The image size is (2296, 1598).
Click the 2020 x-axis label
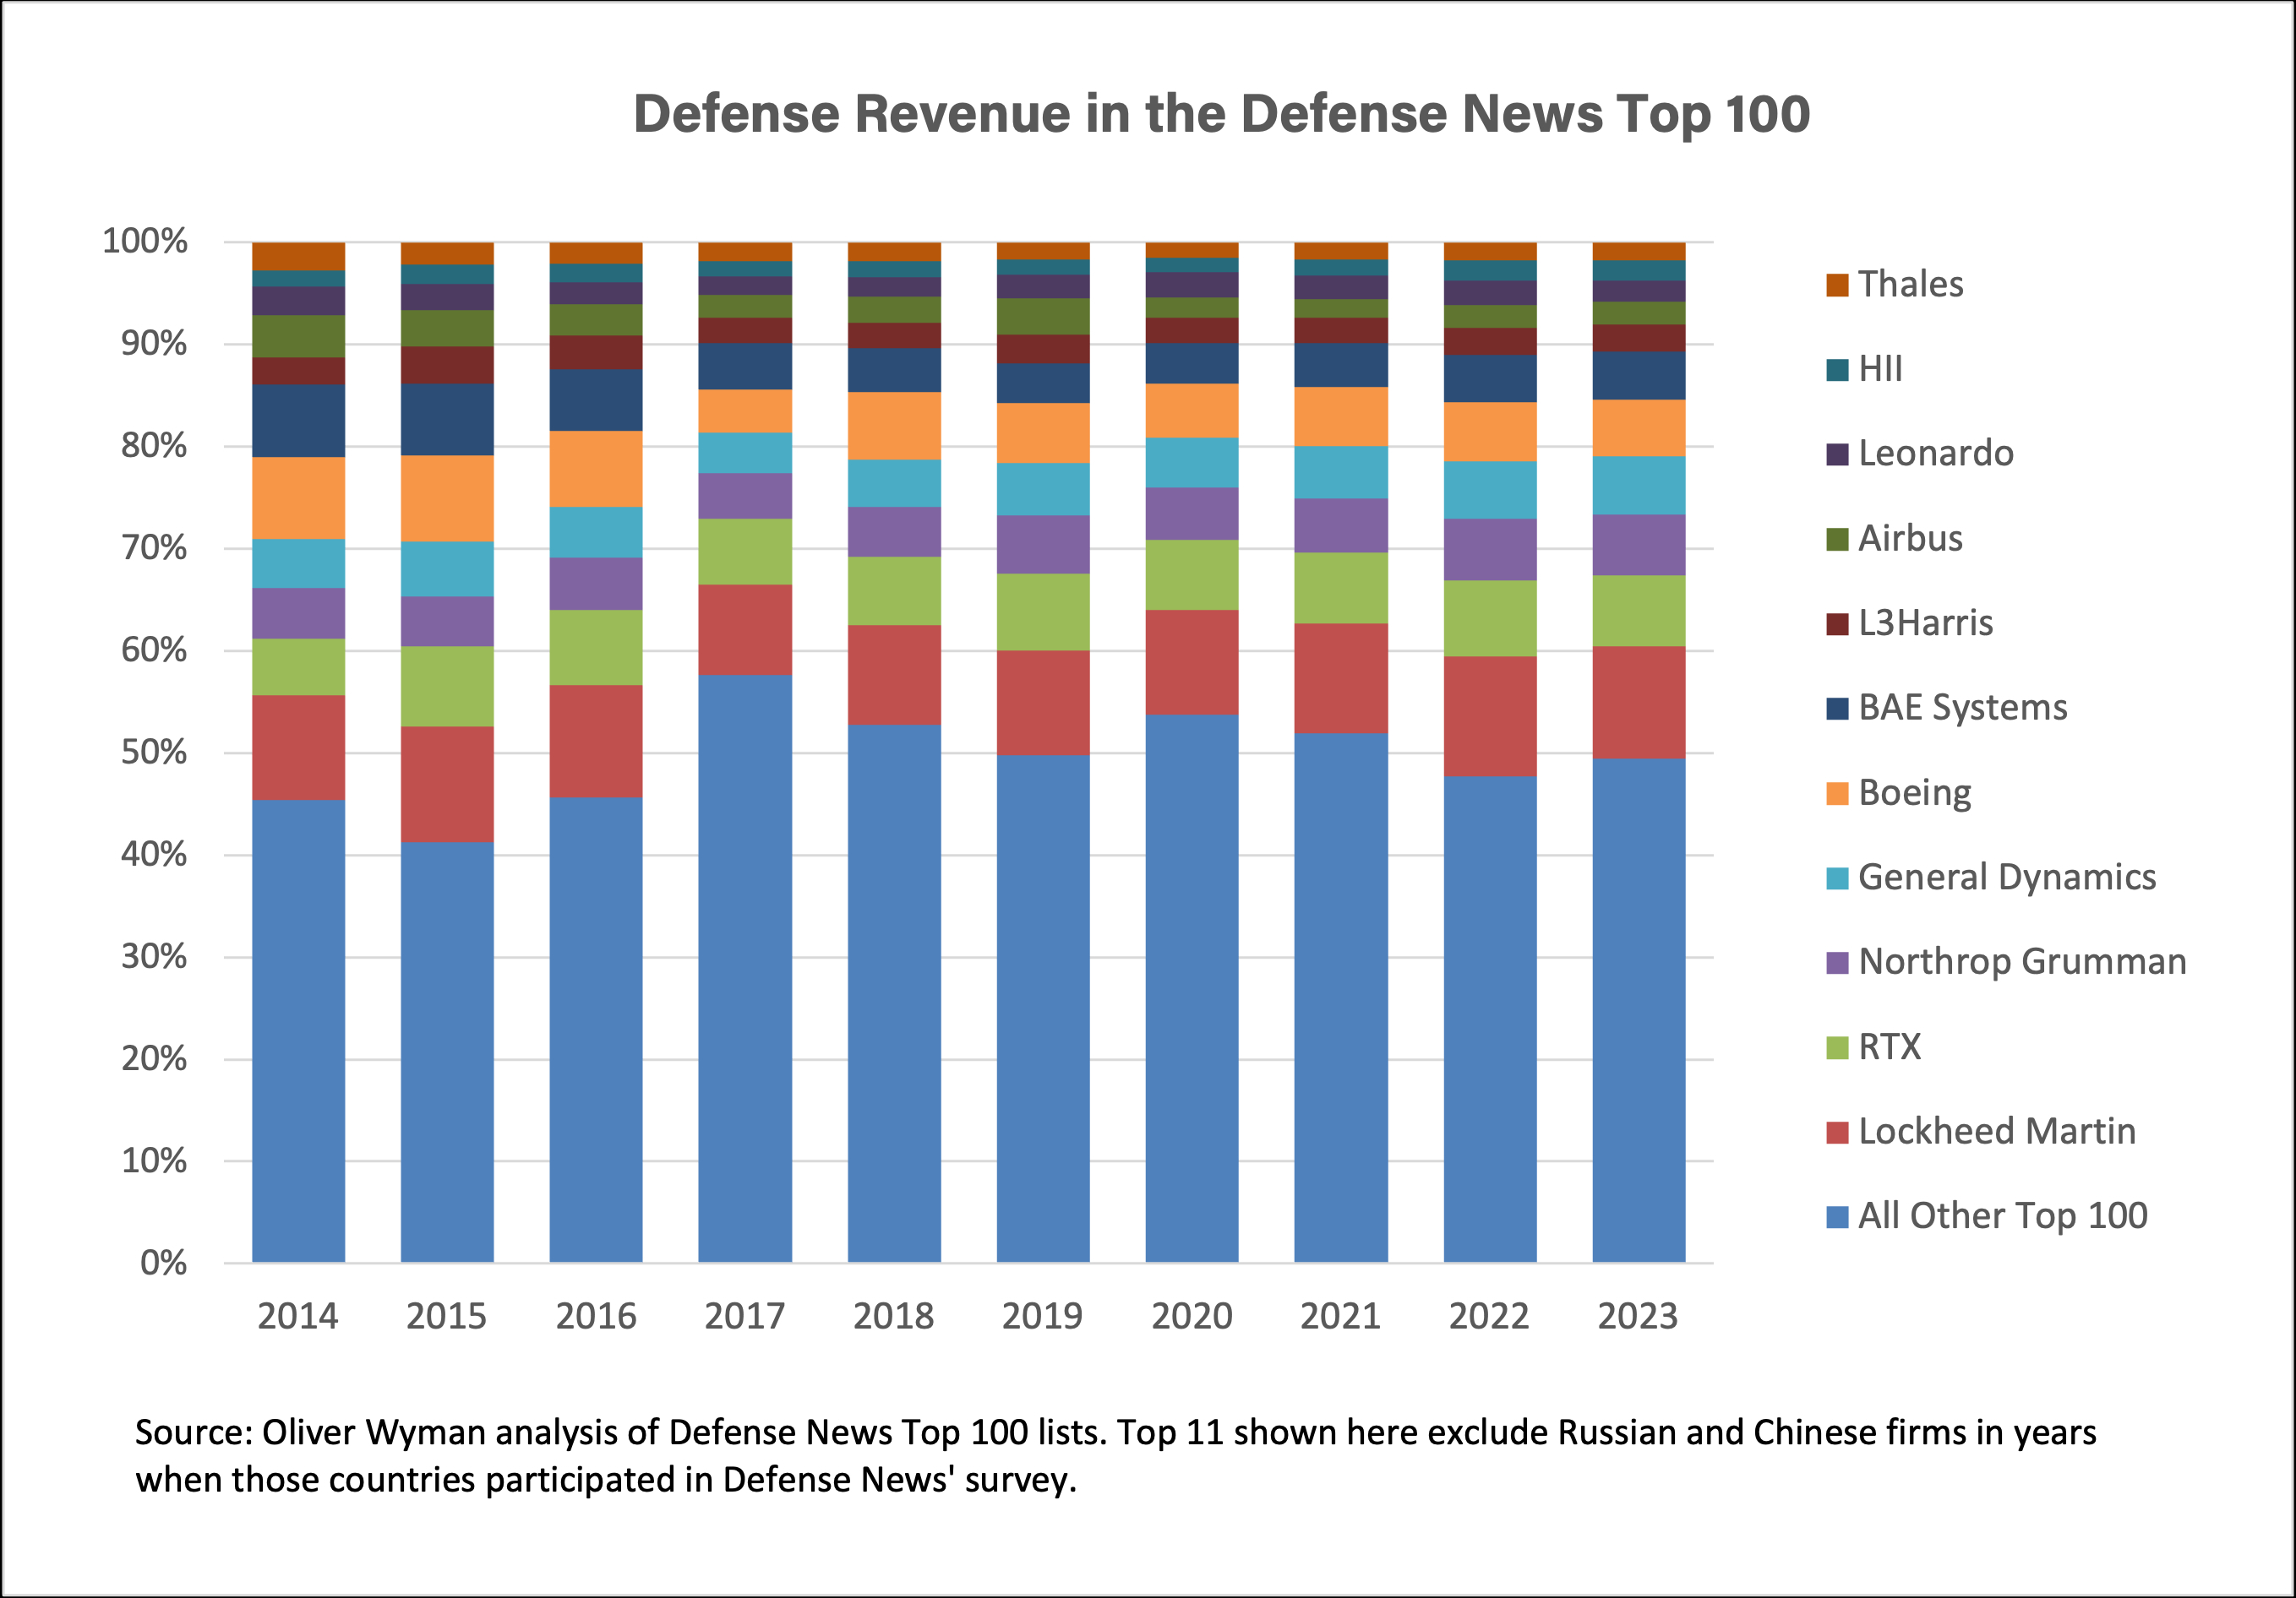tap(1192, 1316)
